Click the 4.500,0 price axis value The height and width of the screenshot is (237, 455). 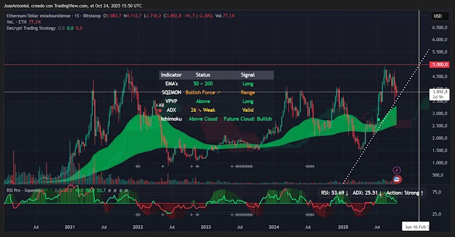click(440, 77)
